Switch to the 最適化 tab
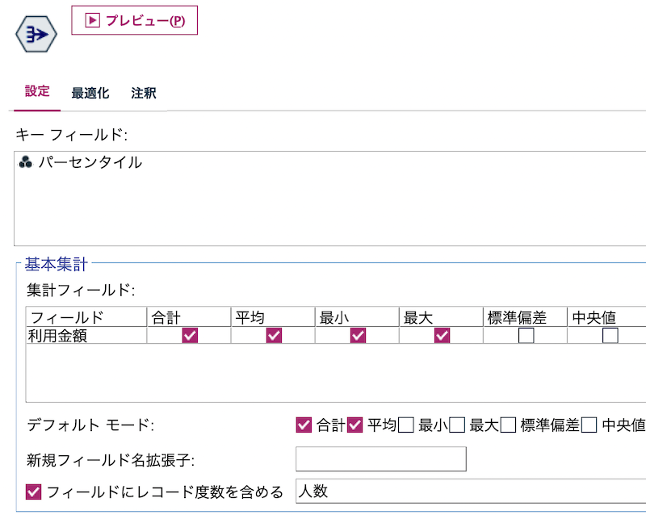Image resolution: width=646 pixels, height=519 pixels. [90, 93]
